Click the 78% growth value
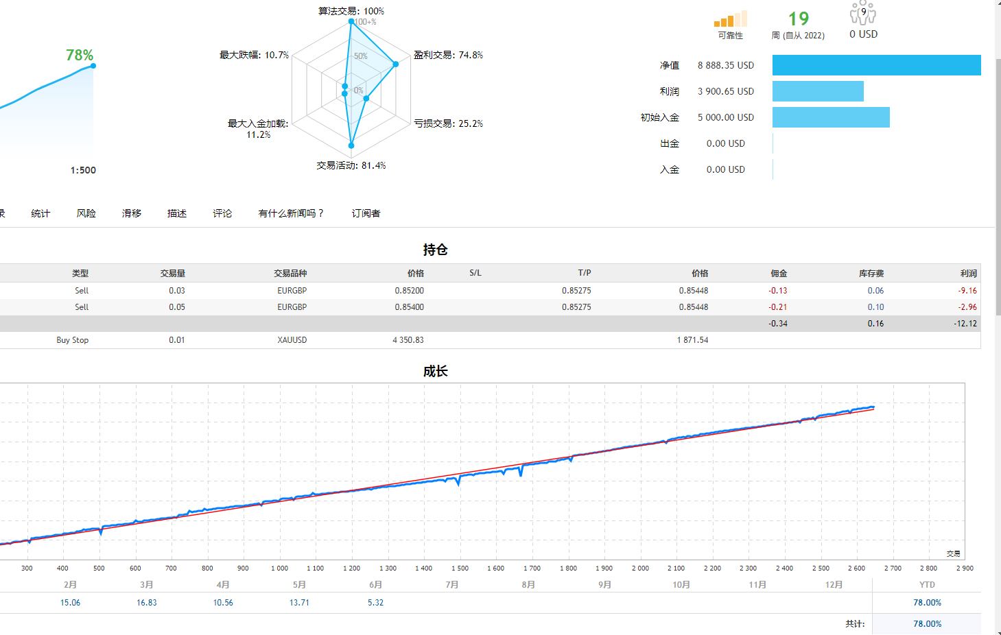Viewport: 1001px width, 635px height. point(80,55)
